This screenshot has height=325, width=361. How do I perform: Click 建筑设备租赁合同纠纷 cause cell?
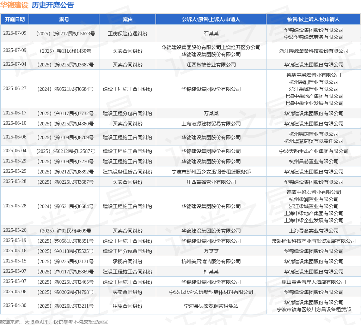pos(128,172)
